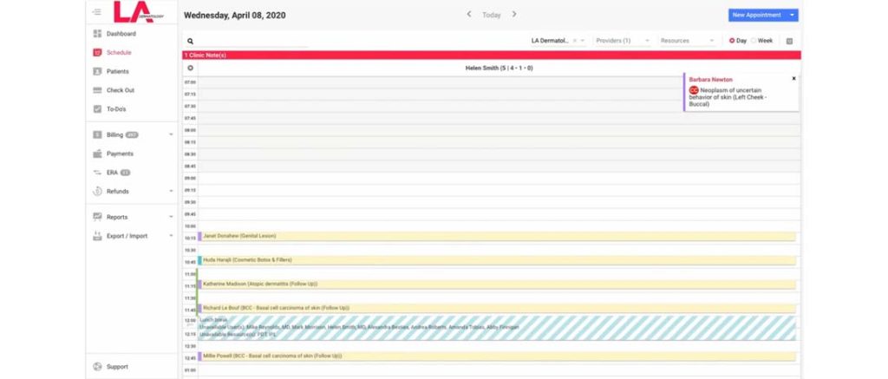
Task: Click the calendar picker icon beside Week
Action: coord(789,41)
